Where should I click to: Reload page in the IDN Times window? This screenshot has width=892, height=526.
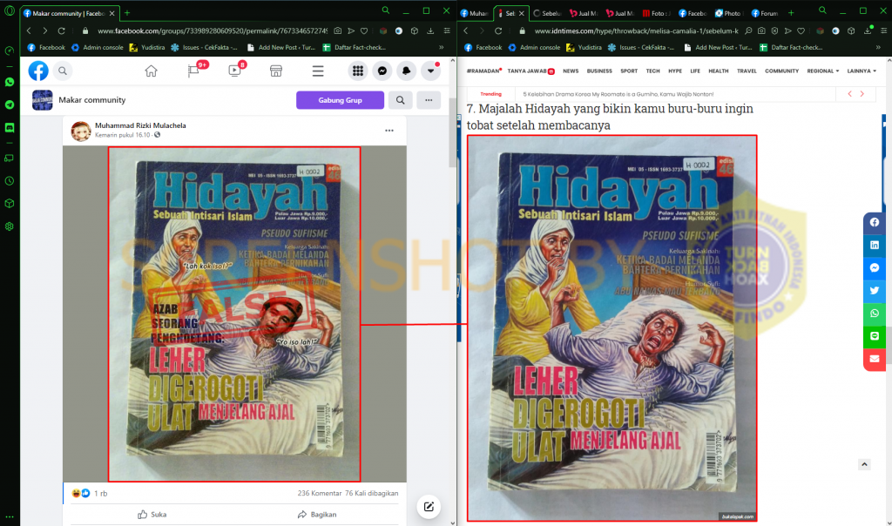(x=498, y=30)
